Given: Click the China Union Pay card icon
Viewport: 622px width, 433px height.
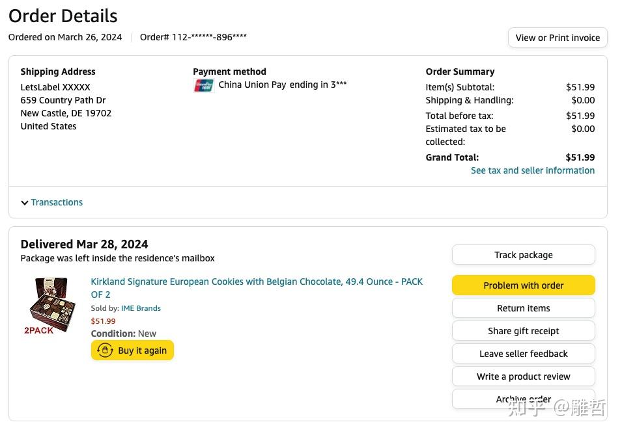Looking at the screenshot, I should (203, 85).
